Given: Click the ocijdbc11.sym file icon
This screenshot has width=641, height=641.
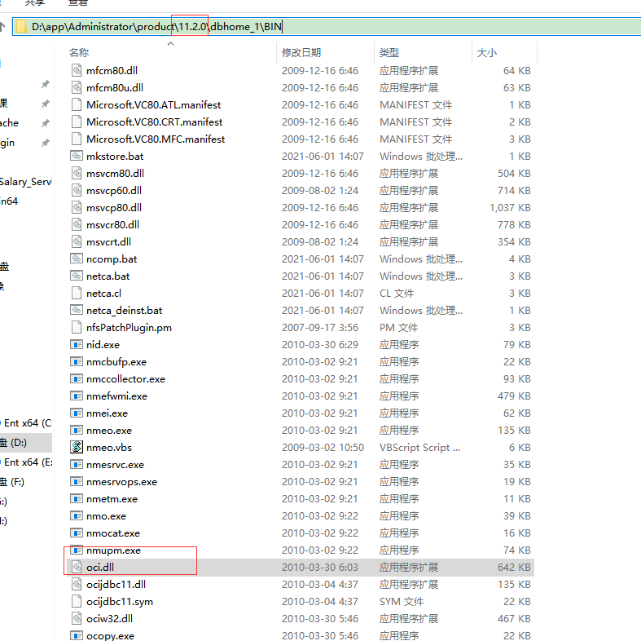Looking at the screenshot, I should pos(77,601).
